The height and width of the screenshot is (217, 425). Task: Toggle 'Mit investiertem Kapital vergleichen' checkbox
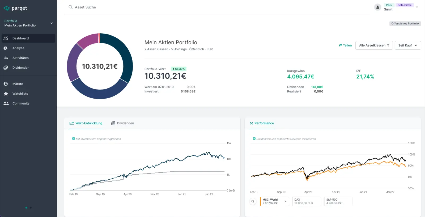pyautogui.click(x=74, y=139)
